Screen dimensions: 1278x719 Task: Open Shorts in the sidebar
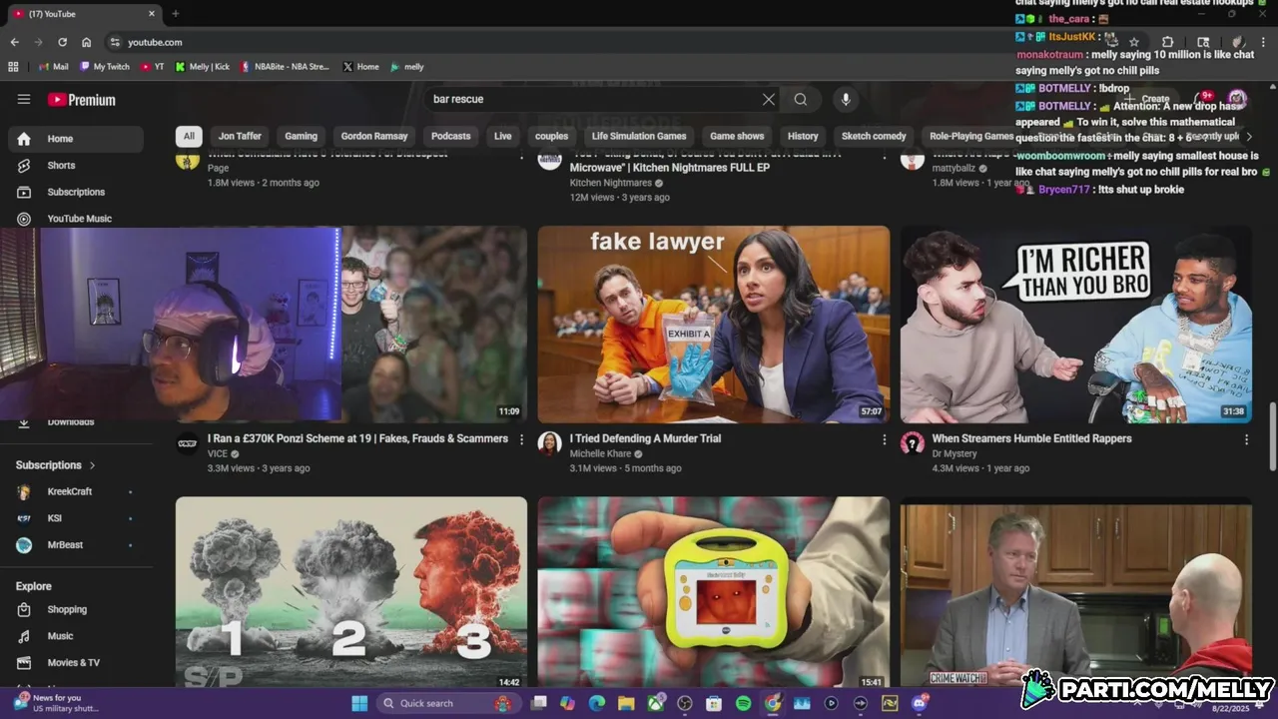click(75, 165)
